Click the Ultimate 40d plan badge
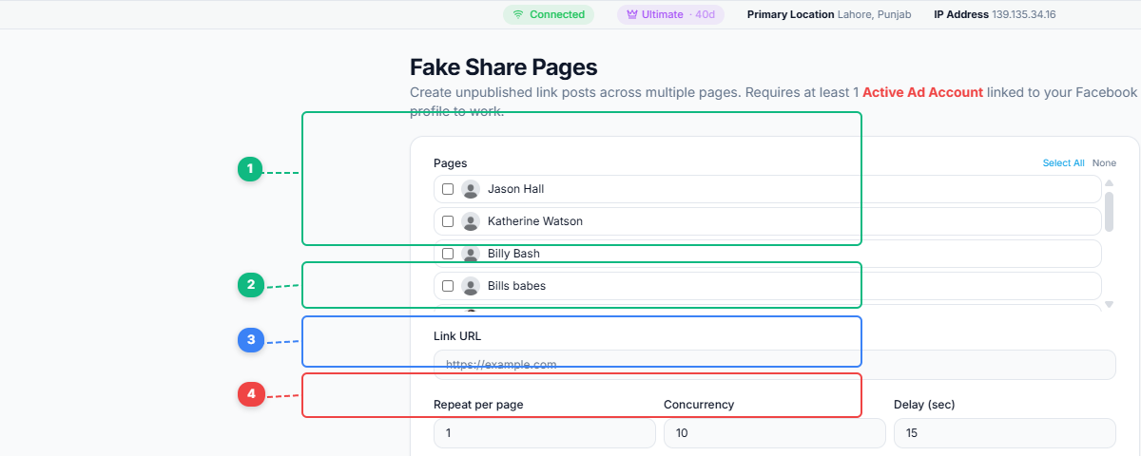 [x=670, y=15]
